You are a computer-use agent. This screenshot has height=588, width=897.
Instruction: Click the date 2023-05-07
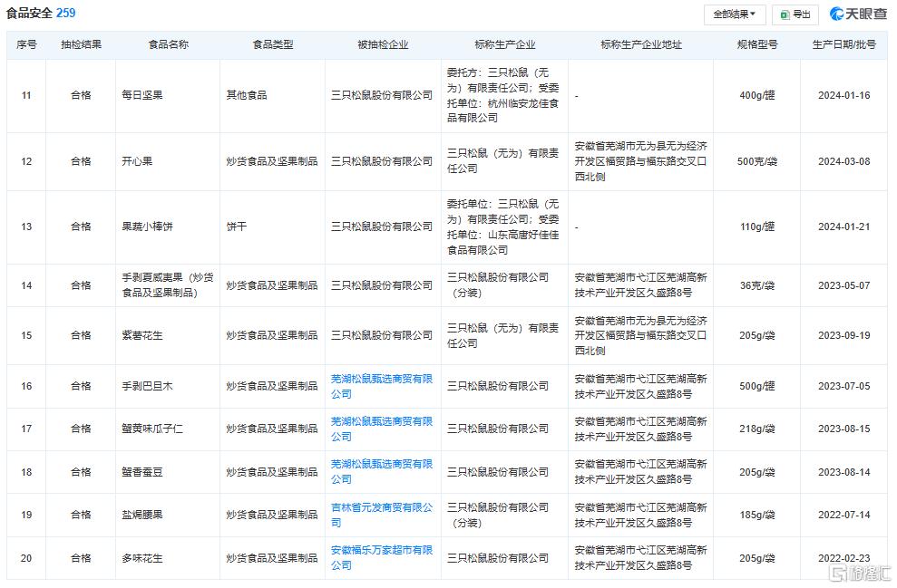point(843,285)
